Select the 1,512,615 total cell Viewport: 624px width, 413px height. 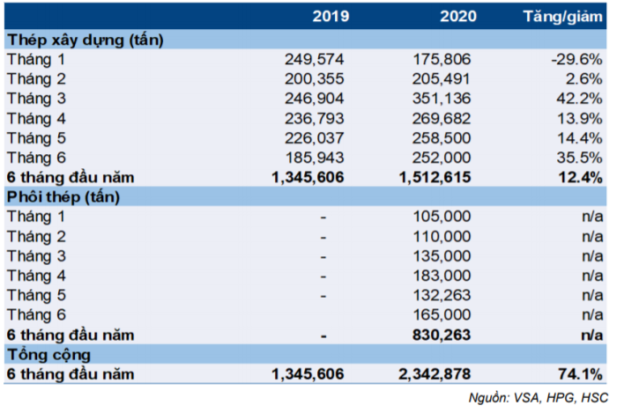(436, 177)
